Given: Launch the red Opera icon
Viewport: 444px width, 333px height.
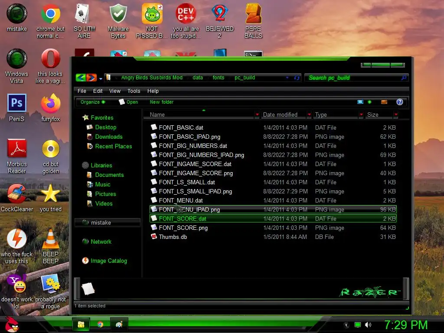Looking at the screenshot, I should click(x=50, y=66).
